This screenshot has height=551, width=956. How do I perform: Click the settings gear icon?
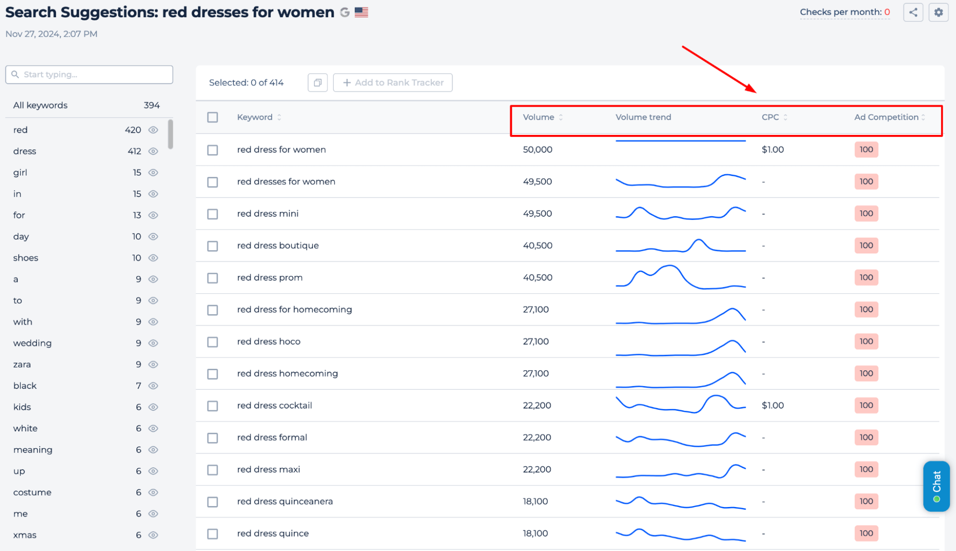click(x=938, y=12)
